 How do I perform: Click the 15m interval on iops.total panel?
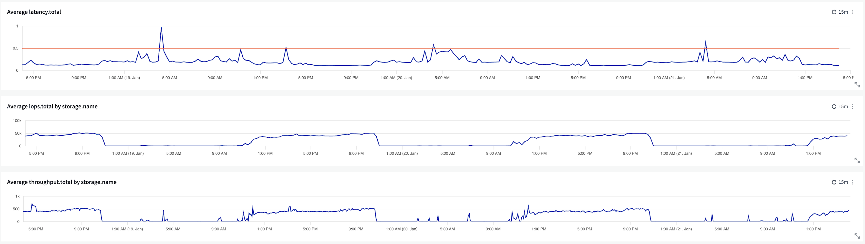tap(843, 107)
